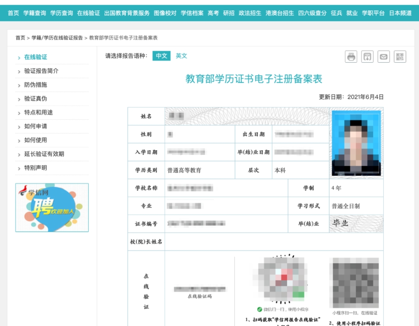Open 四六级查分 navigation item
Screen dimensions: 419x326
(312, 13)
